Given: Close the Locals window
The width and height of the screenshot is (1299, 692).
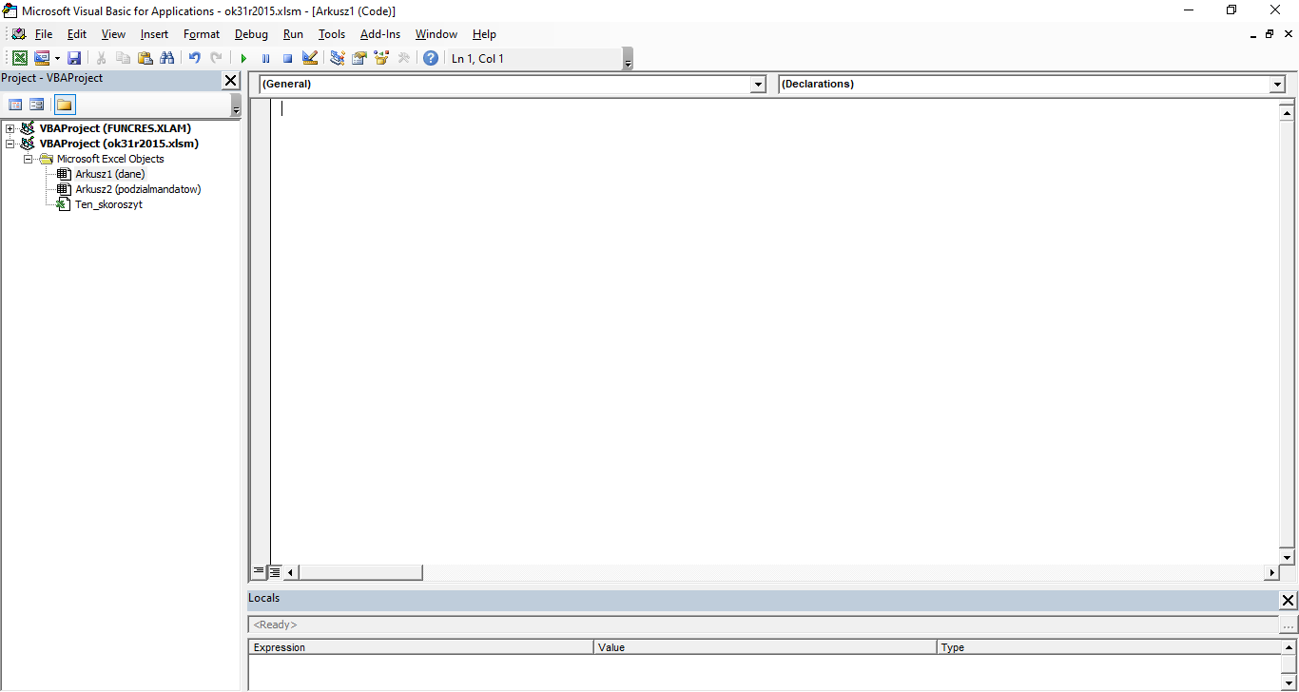Looking at the screenshot, I should pos(1289,601).
